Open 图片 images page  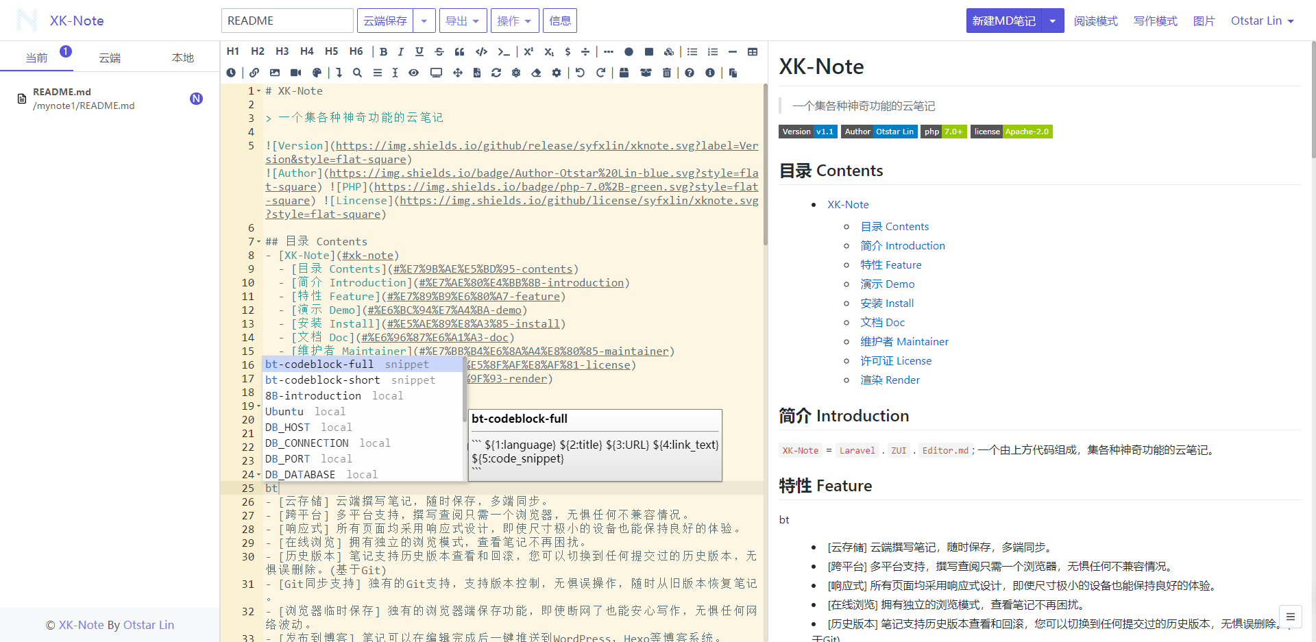1204,21
